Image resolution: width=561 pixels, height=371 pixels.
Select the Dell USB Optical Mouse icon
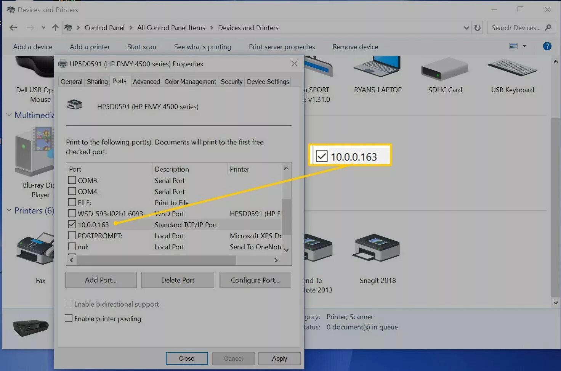pyautogui.click(x=34, y=67)
